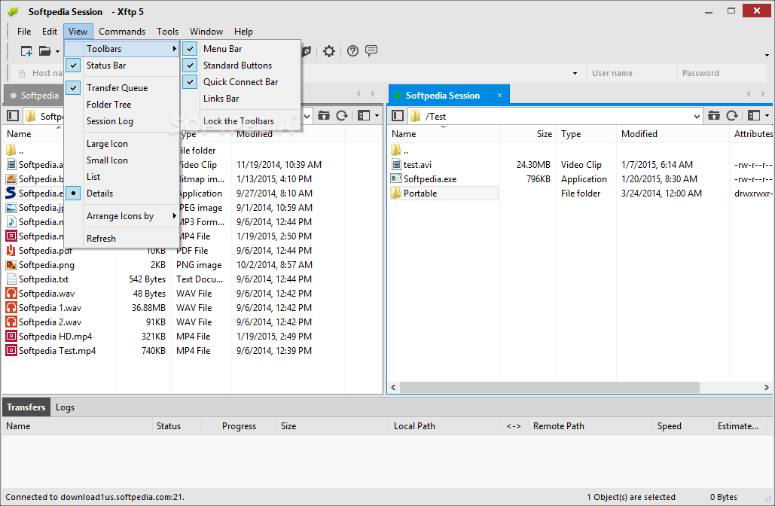Click left arrow of remote horizontal scrollbar

(x=393, y=387)
